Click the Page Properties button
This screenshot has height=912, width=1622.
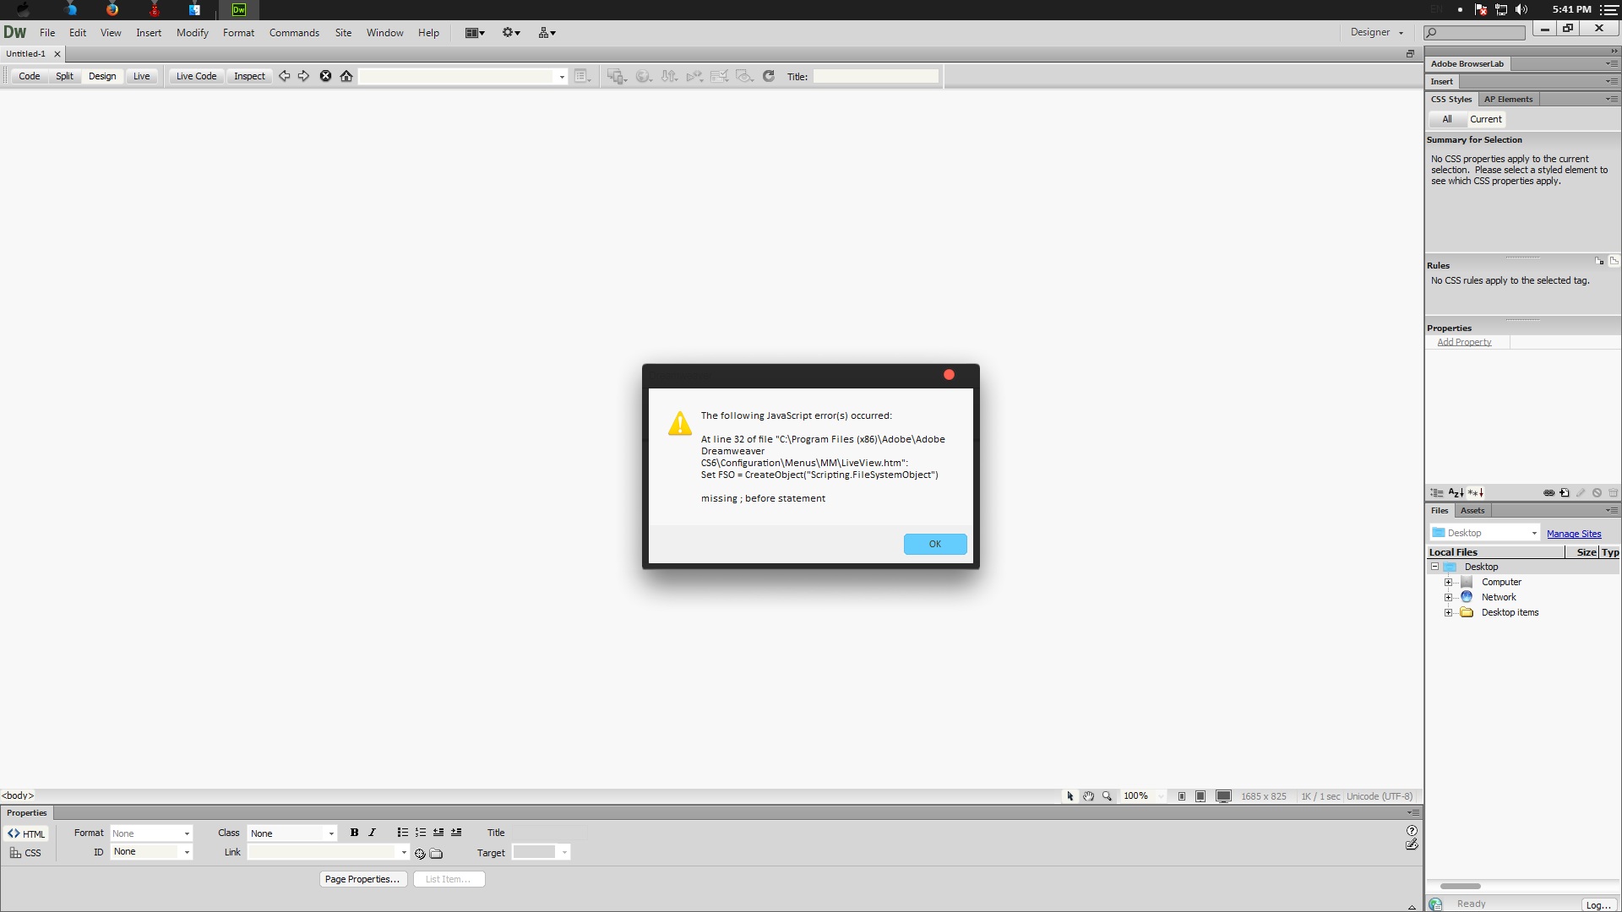(x=362, y=879)
